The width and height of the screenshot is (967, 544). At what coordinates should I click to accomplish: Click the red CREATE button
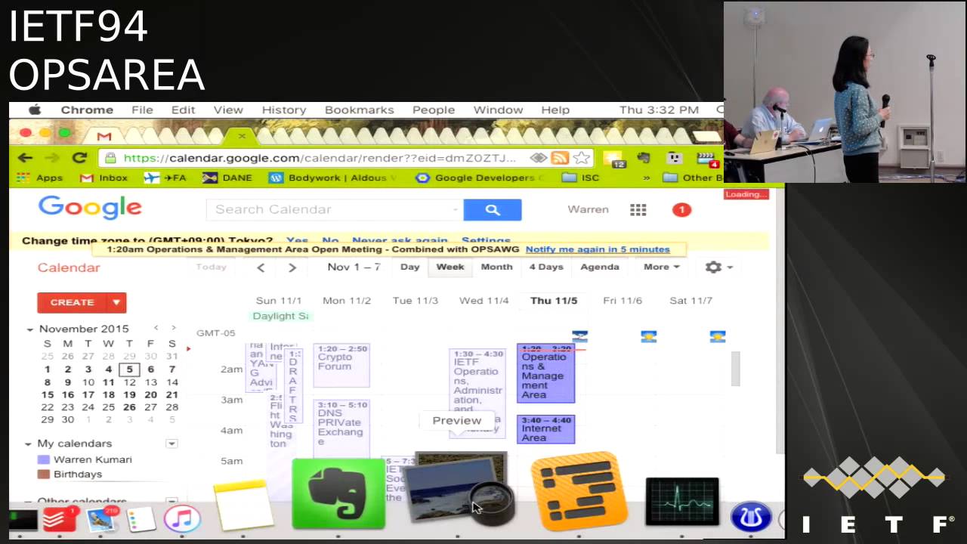tap(72, 302)
